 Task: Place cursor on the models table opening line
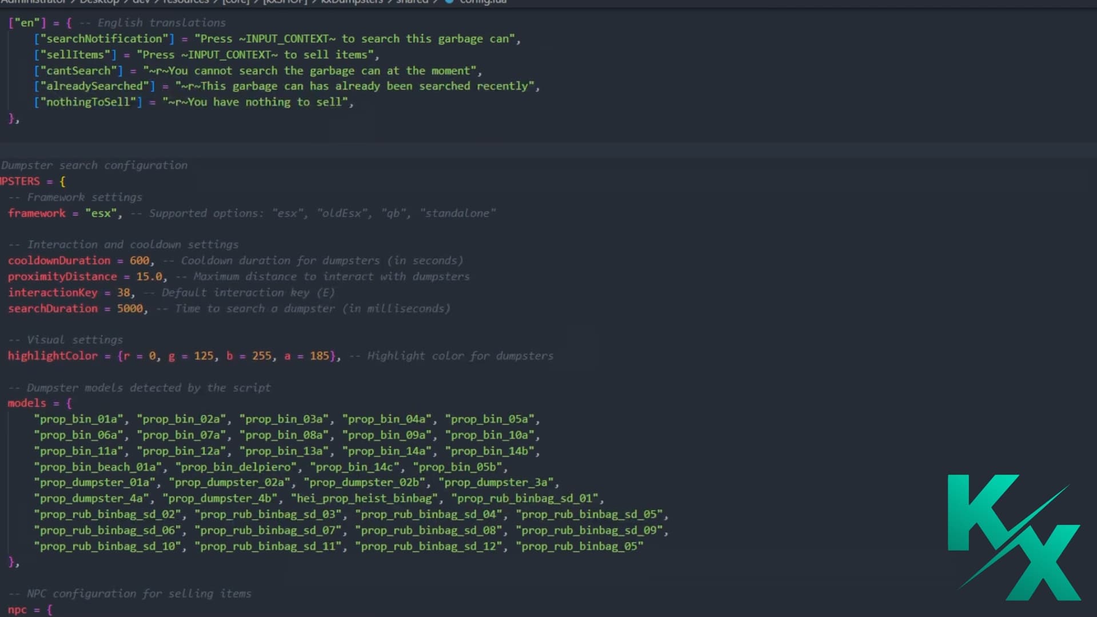(39, 403)
